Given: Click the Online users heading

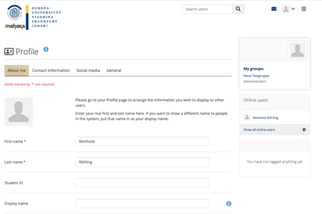Looking at the screenshot, I should coord(256,100).
